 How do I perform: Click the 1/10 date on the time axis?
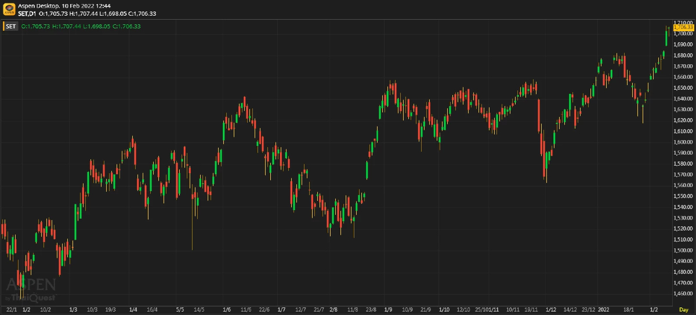(x=444, y=310)
